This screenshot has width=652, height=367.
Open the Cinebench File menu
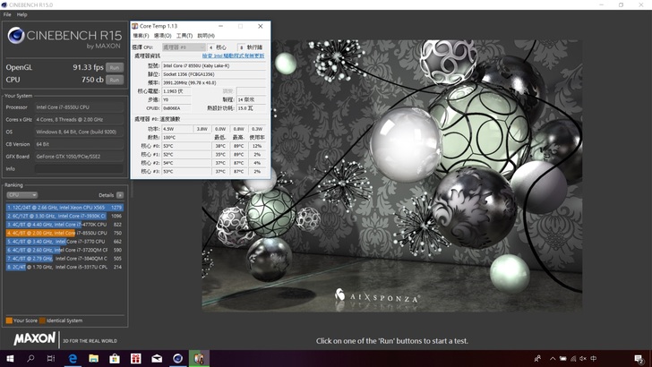8,14
